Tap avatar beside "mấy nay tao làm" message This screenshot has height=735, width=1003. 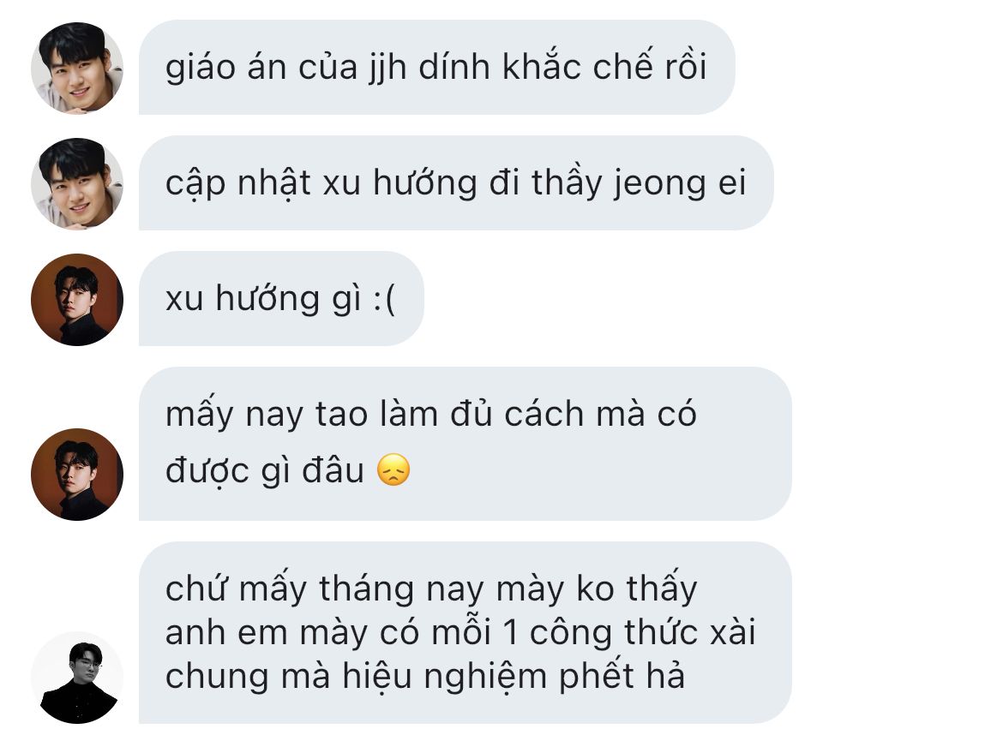click(77, 475)
